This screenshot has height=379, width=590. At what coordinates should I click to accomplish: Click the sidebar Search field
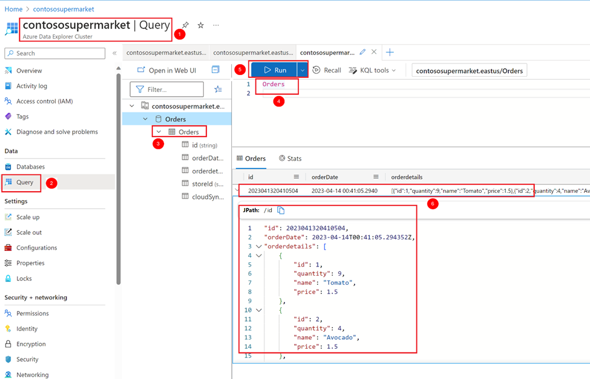54,53
